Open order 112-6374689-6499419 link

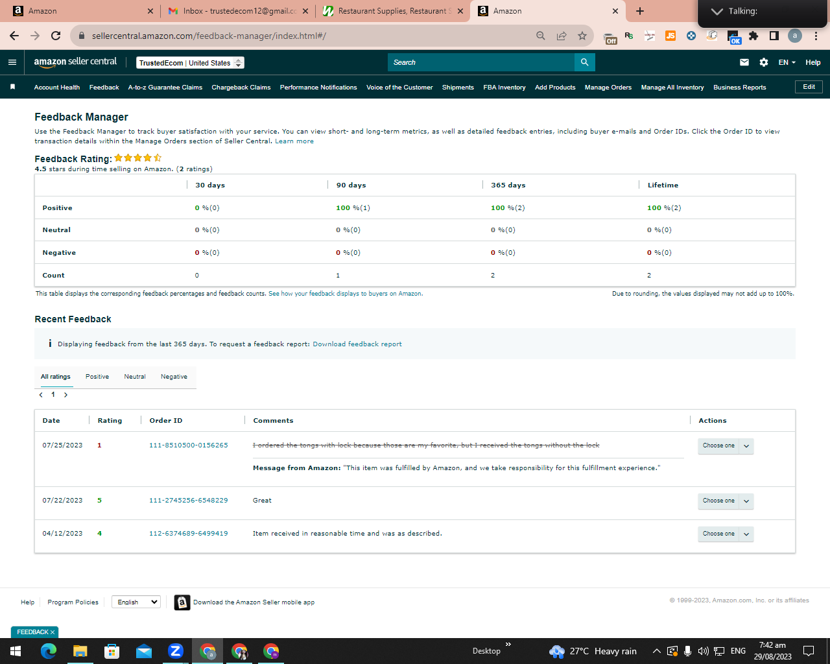189,534
